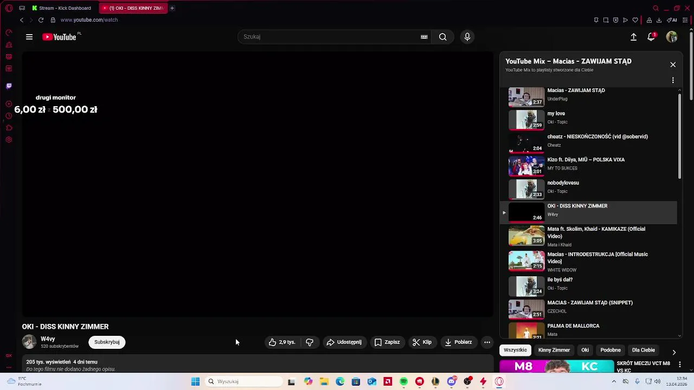Open Discord from taskbar
This screenshot has width=694, height=390.
click(451, 382)
